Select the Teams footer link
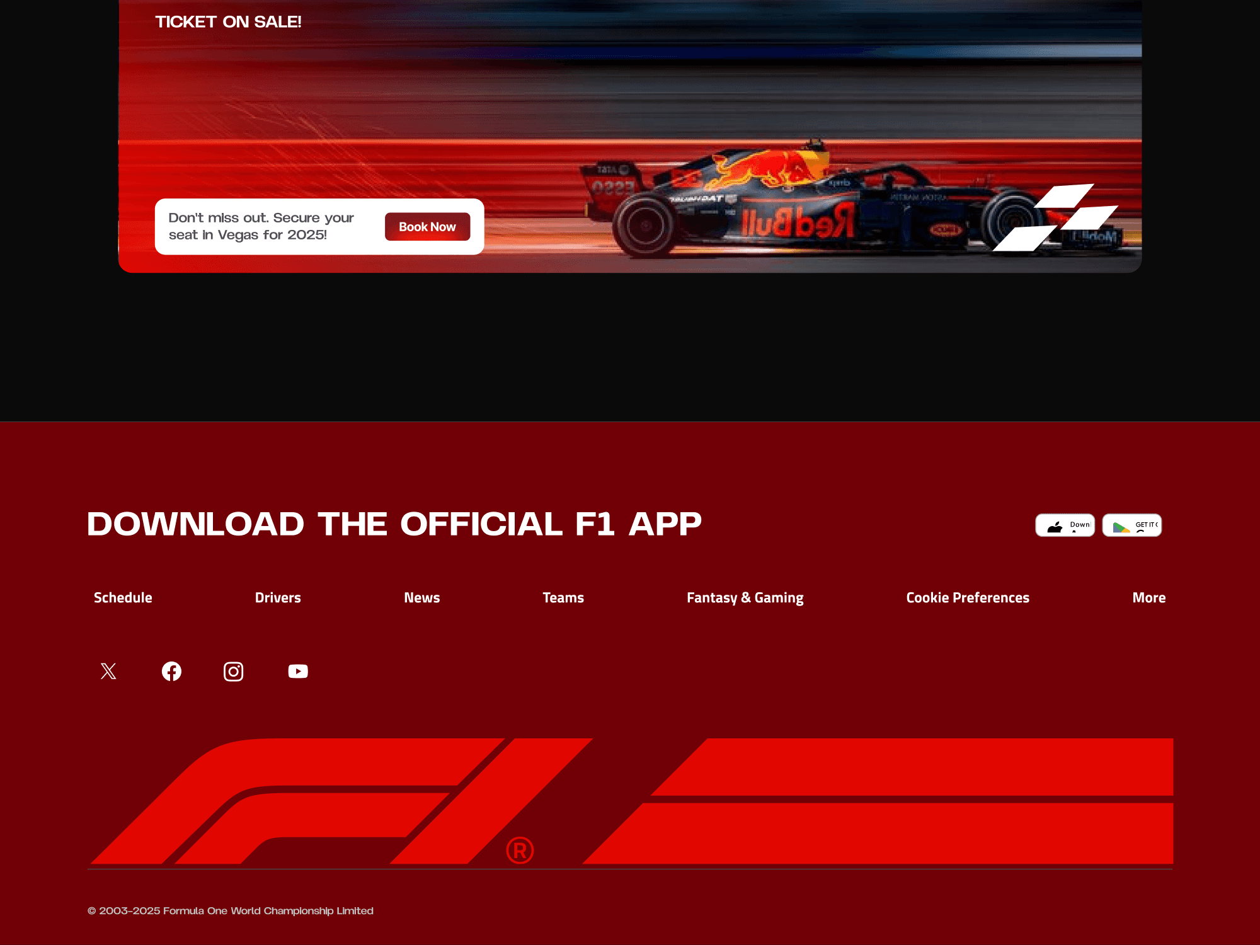 click(x=563, y=597)
